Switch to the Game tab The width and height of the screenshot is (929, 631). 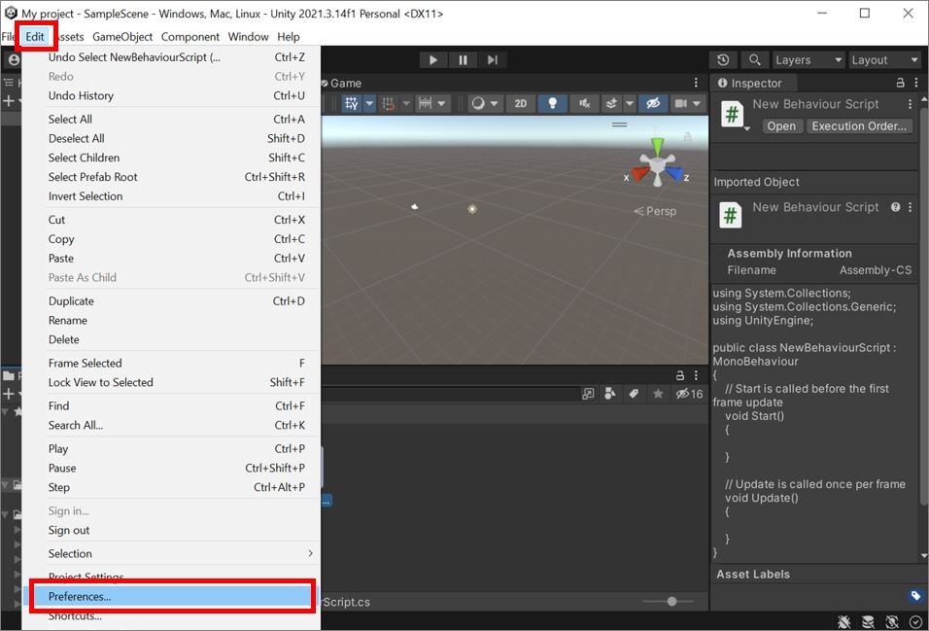tap(345, 83)
